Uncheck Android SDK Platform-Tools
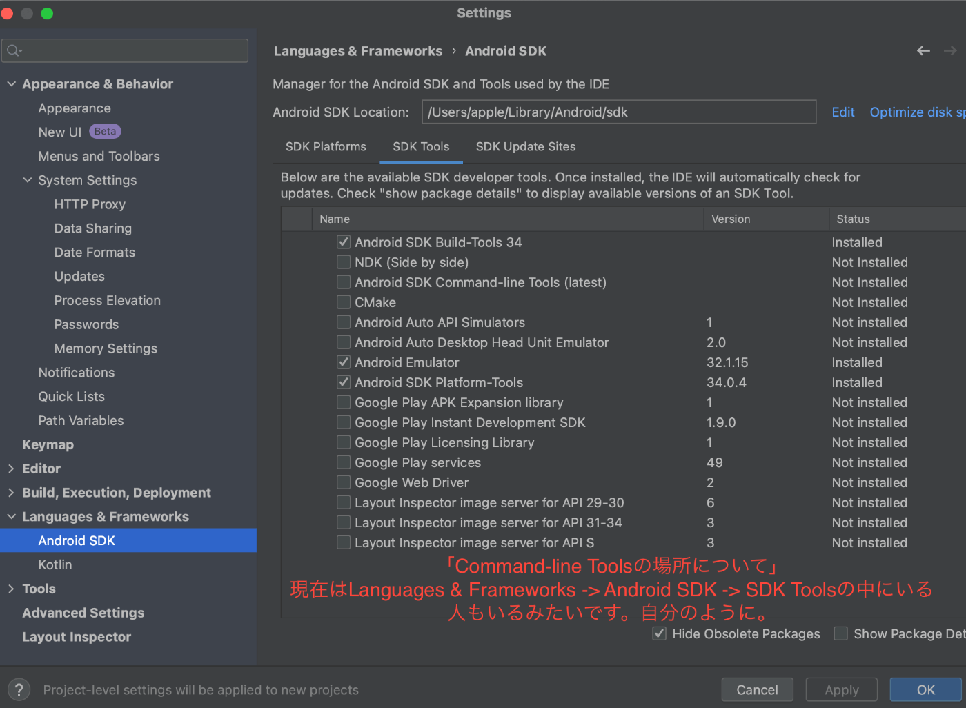Viewport: 966px width, 708px height. pos(344,382)
